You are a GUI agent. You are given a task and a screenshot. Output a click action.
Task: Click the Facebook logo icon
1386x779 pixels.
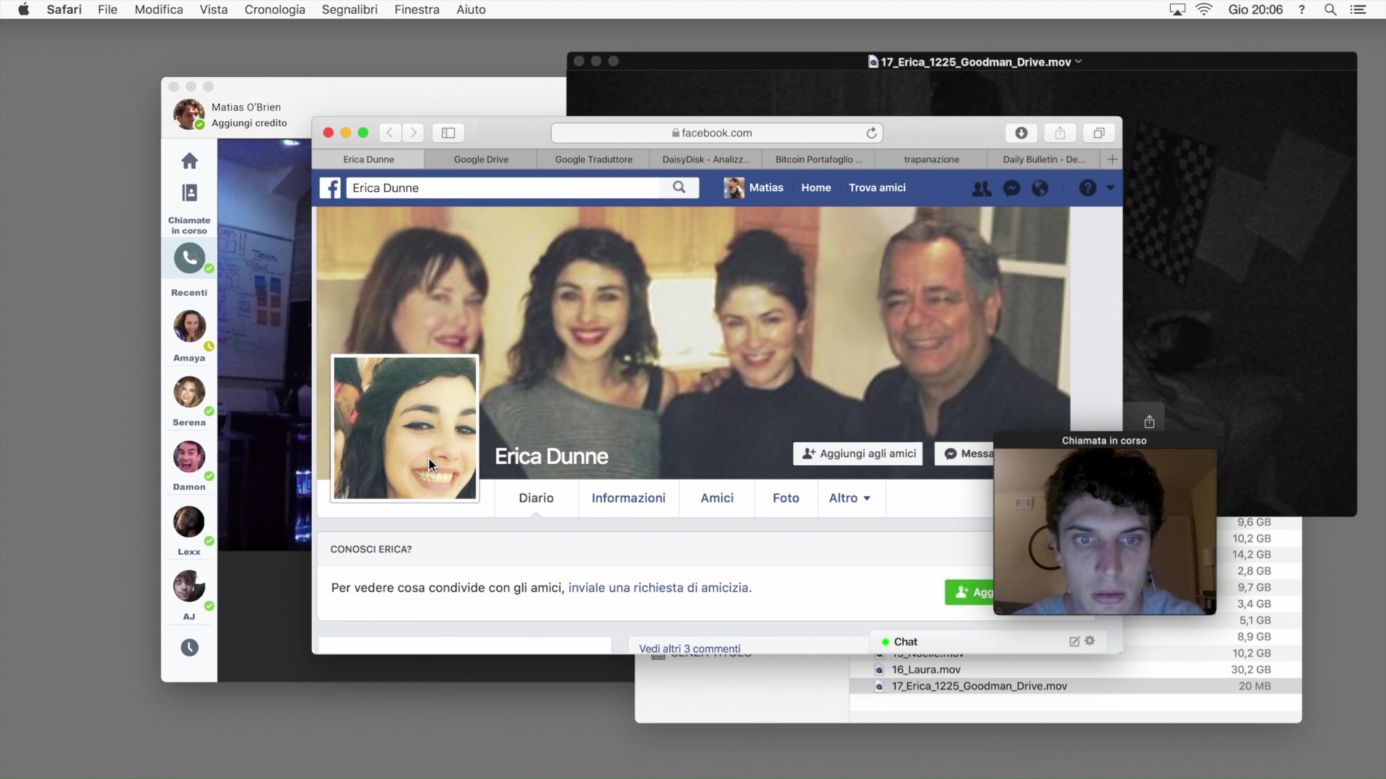pos(330,188)
